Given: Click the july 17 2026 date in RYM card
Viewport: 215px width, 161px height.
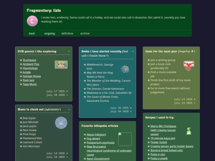Looking at the screenshot, I should click(55, 91).
